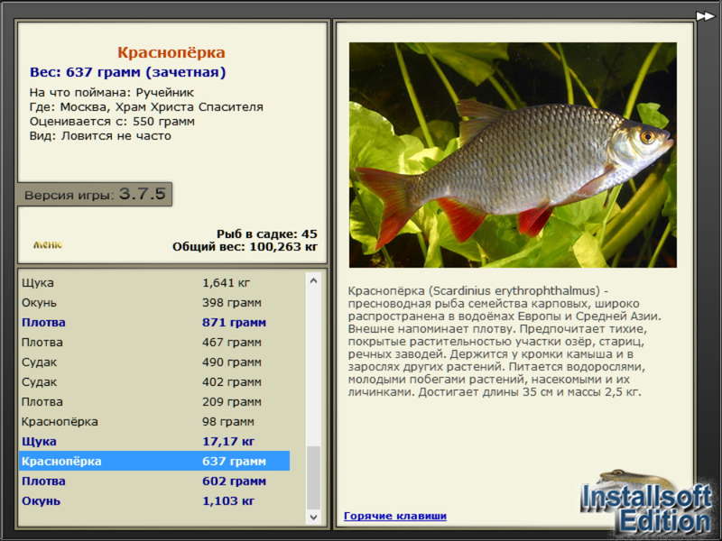Select the Окунь 1,103 кг entry
Screen dimensions: 722x541
click(x=154, y=500)
